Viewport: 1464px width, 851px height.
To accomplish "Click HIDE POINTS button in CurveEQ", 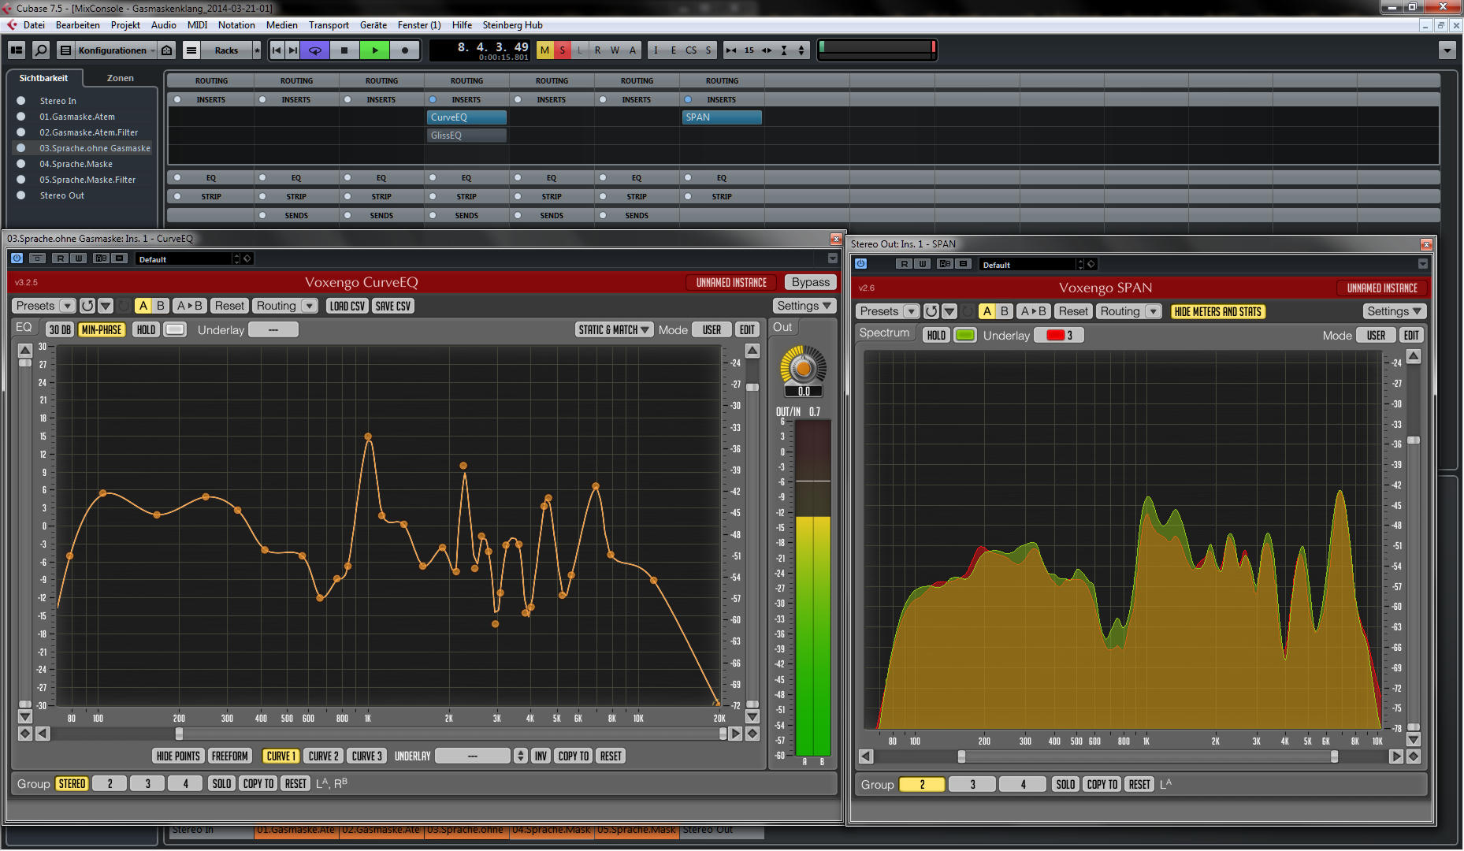I will pyautogui.click(x=178, y=756).
